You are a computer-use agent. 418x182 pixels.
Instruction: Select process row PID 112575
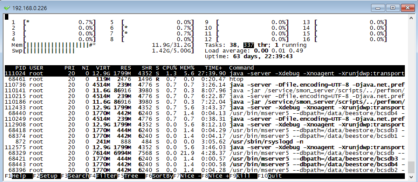click(205, 147)
